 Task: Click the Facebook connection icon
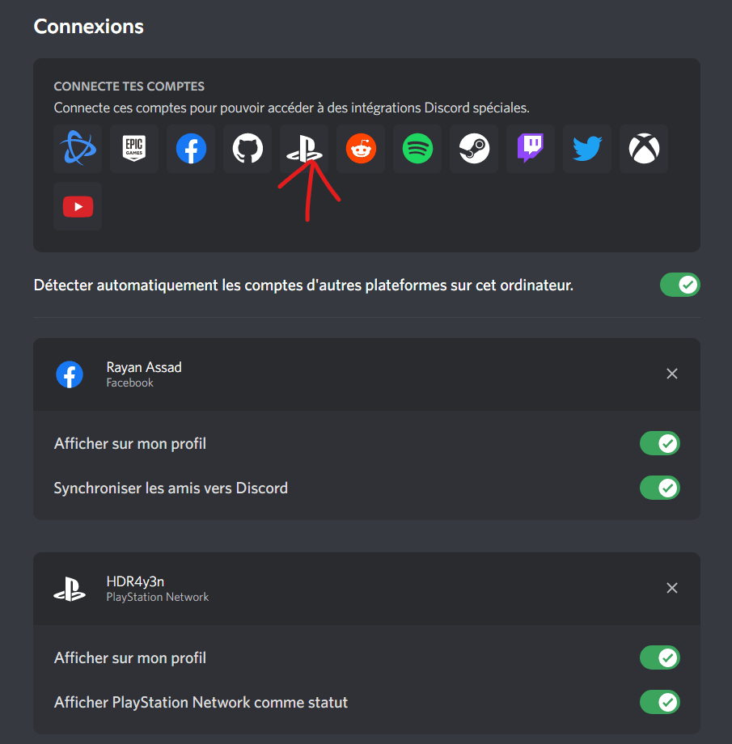[191, 149]
